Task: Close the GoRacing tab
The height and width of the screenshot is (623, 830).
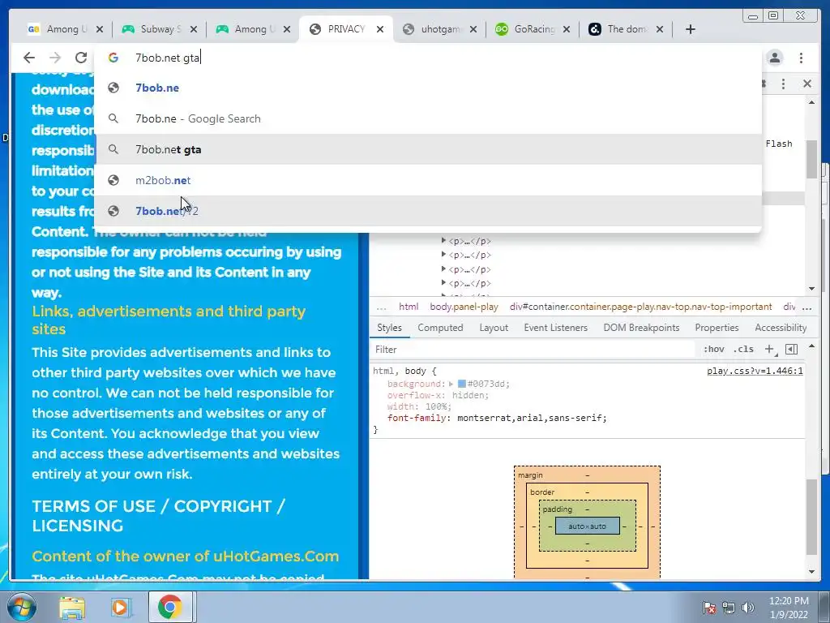Action: [x=567, y=30]
